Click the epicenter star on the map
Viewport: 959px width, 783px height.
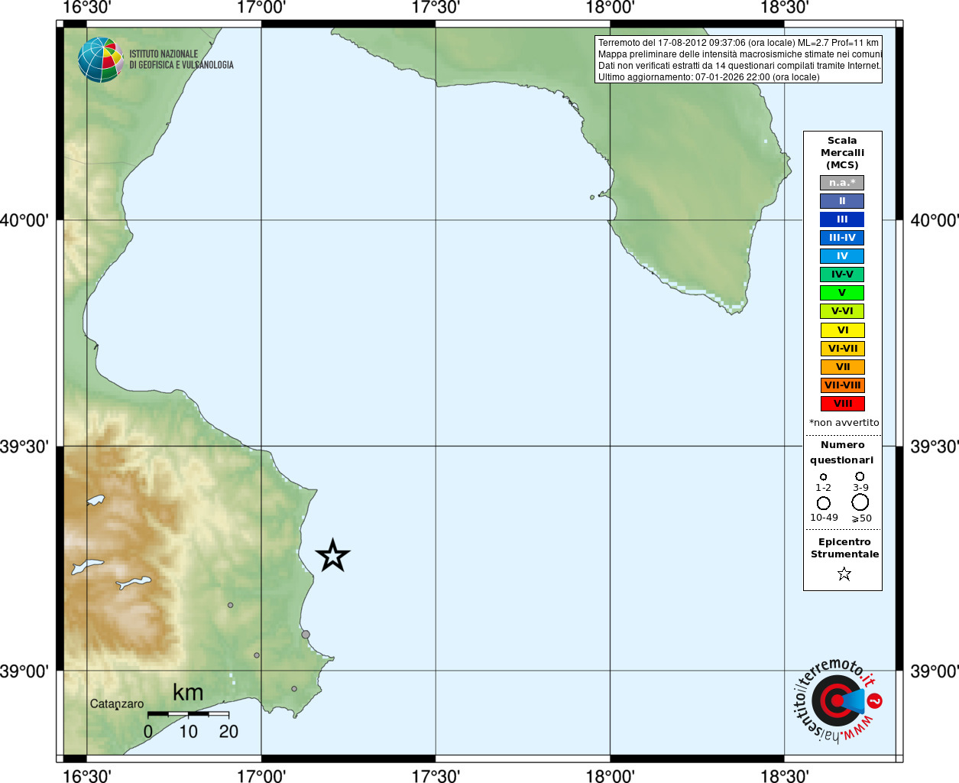(332, 555)
